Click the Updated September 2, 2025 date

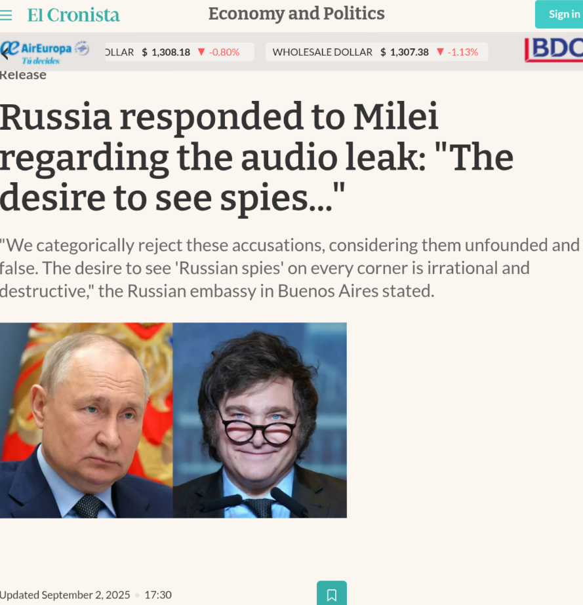point(65,595)
